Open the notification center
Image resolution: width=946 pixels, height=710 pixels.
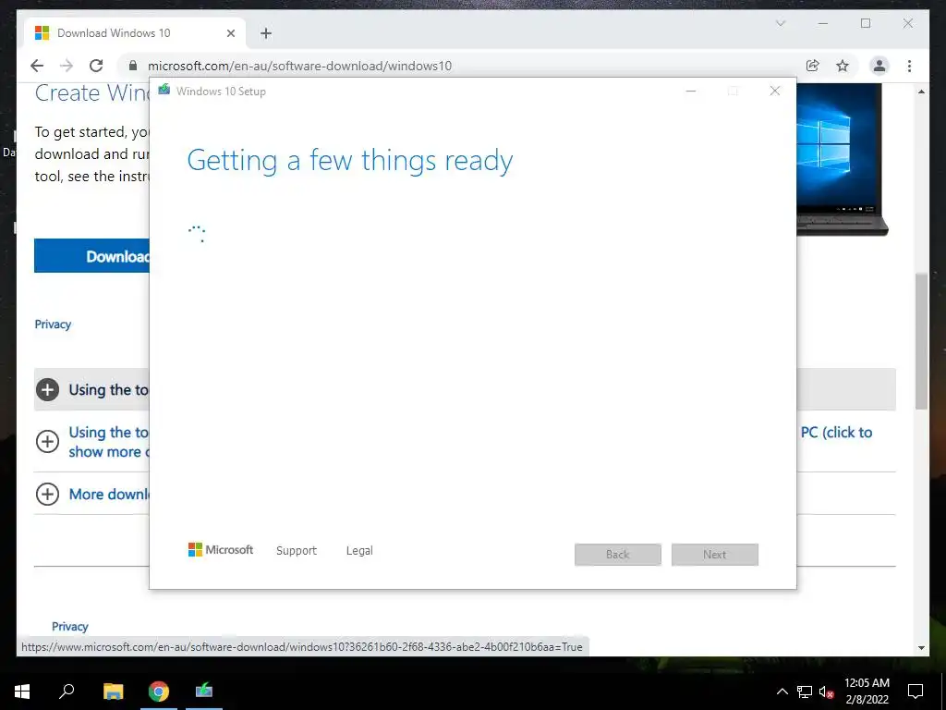916,692
